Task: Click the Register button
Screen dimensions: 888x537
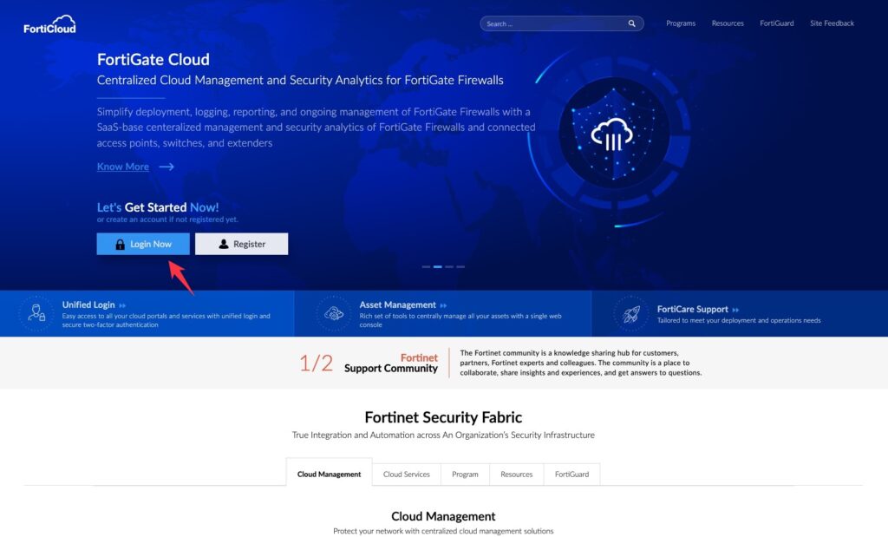Action: tap(242, 244)
